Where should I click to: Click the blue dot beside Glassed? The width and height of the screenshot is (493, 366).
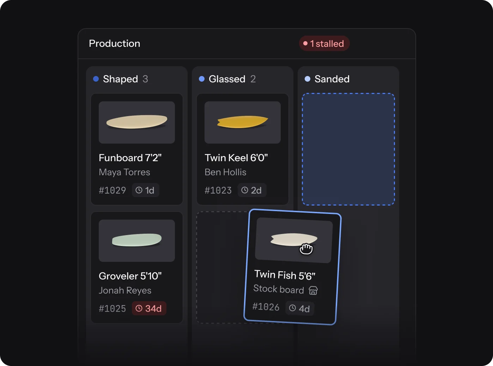[202, 79]
